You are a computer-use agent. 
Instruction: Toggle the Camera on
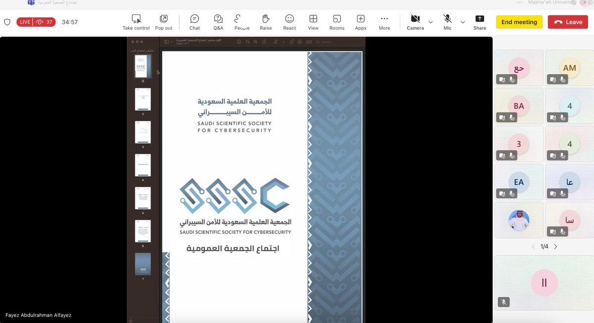tap(415, 22)
